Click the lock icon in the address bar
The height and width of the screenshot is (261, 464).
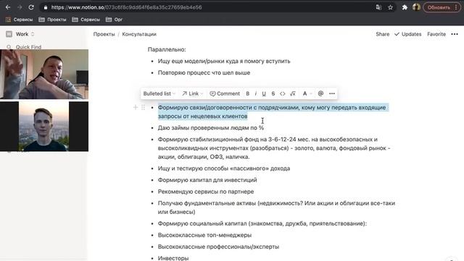(x=46, y=7)
